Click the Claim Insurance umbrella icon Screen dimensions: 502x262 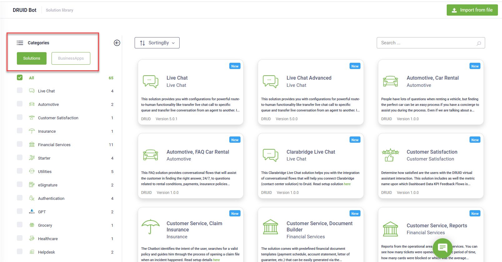click(150, 227)
